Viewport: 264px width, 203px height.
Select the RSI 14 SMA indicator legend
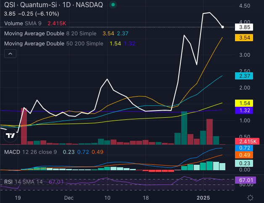[x=24, y=181]
